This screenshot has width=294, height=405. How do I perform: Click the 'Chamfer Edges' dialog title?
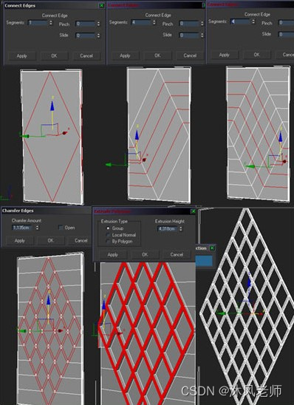pos(18,211)
